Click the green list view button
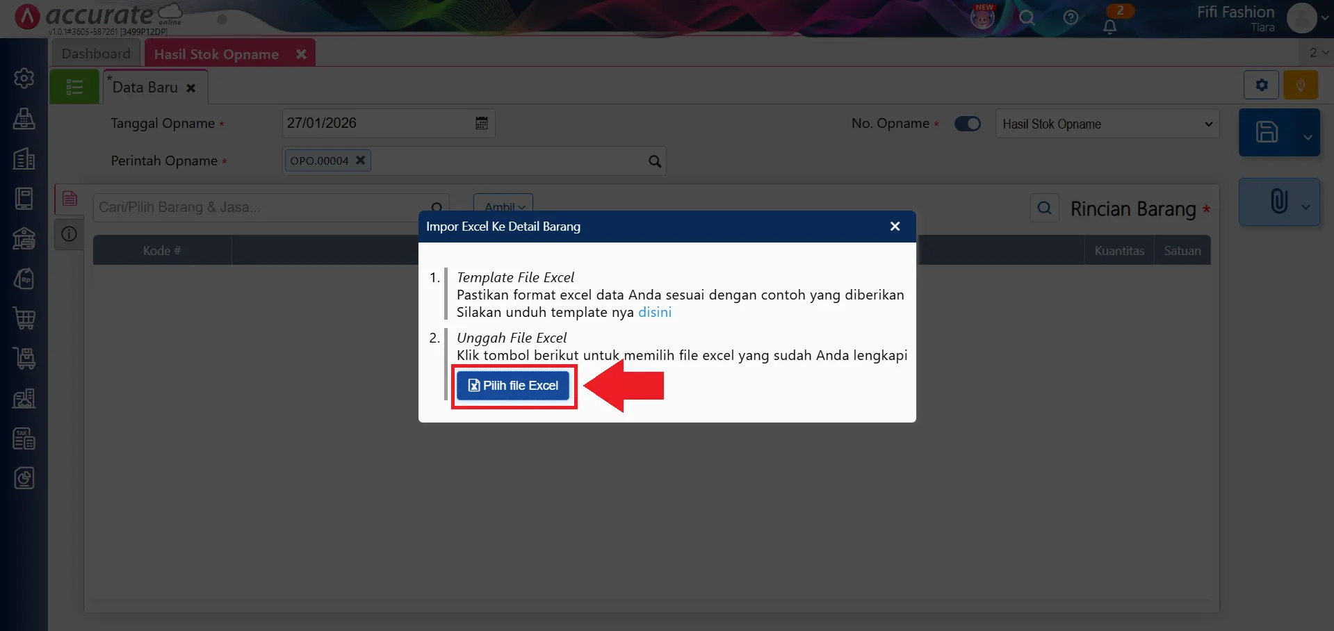This screenshot has width=1334, height=631. tap(74, 87)
